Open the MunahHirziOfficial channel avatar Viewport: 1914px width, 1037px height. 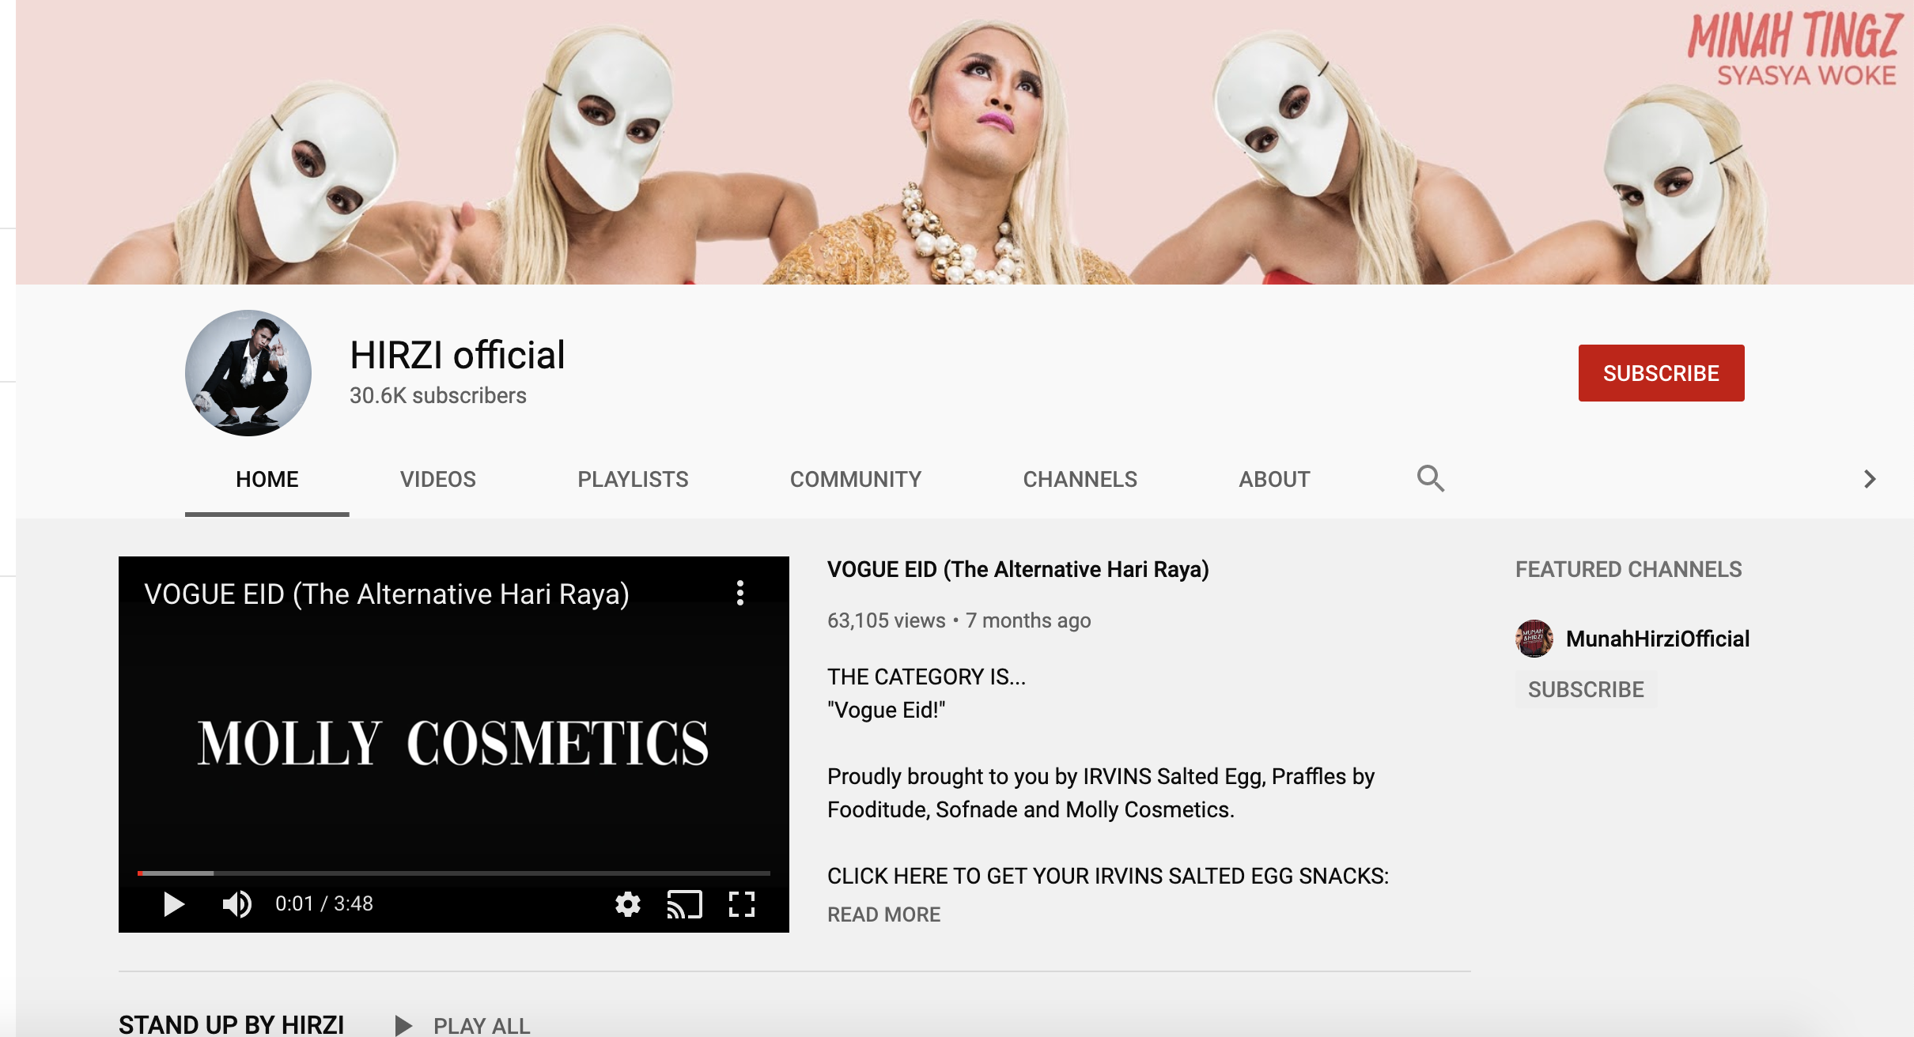pyautogui.click(x=1534, y=639)
